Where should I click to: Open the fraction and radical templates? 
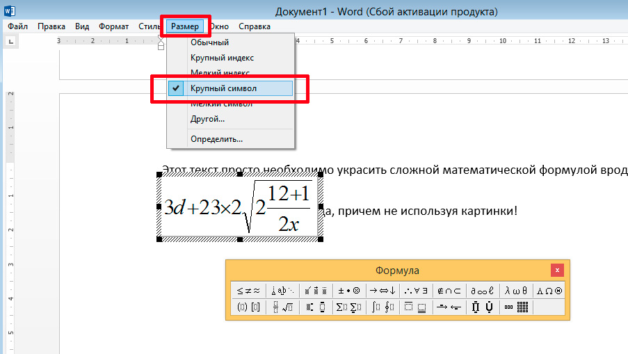(282, 307)
